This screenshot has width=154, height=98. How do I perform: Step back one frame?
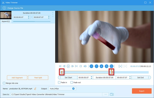(64, 66)
